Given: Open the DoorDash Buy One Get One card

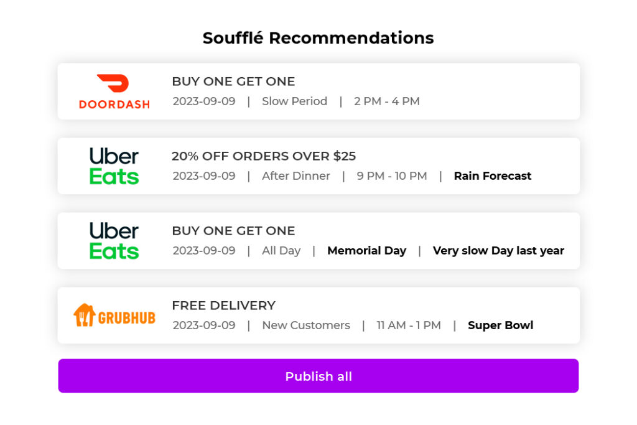Looking at the screenshot, I should (x=318, y=91).
